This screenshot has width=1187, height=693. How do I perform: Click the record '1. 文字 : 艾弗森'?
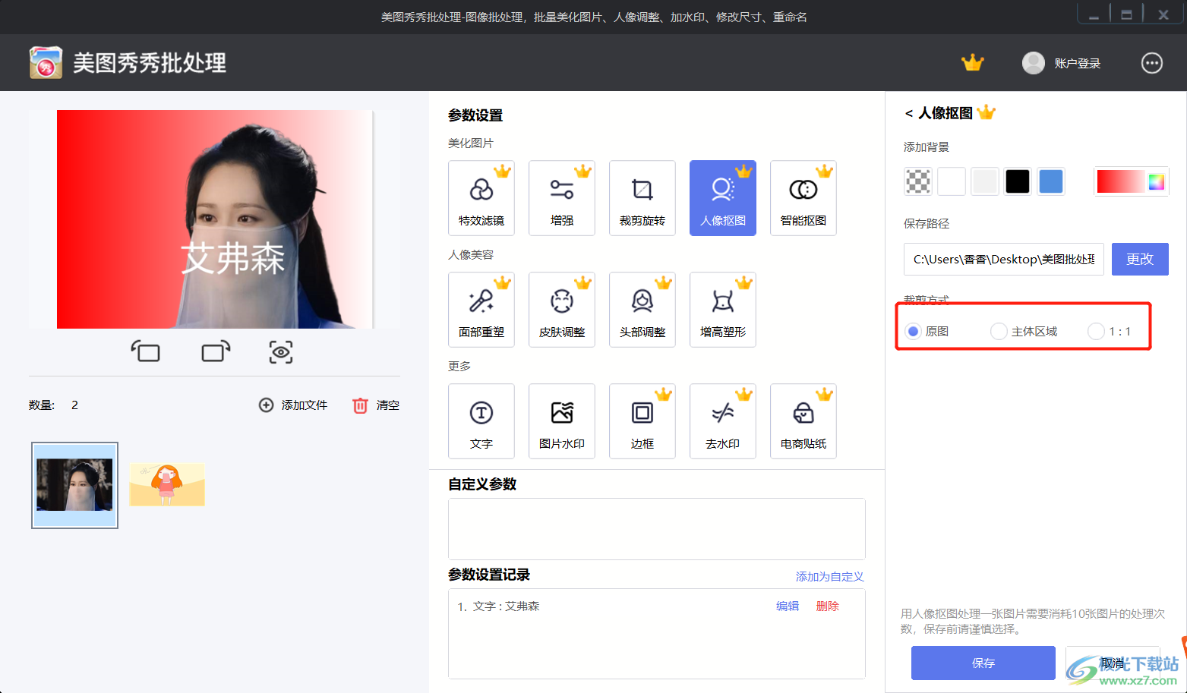tap(499, 606)
